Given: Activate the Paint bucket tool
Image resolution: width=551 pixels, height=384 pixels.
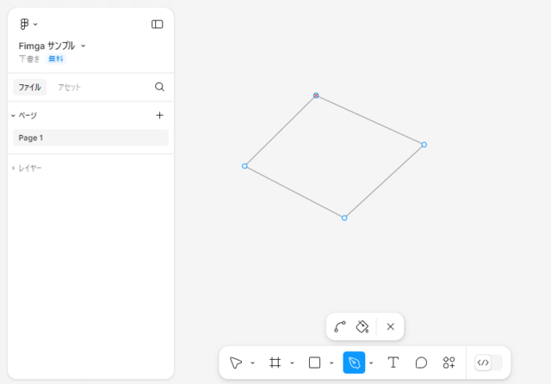Looking at the screenshot, I should (x=362, y=326).
